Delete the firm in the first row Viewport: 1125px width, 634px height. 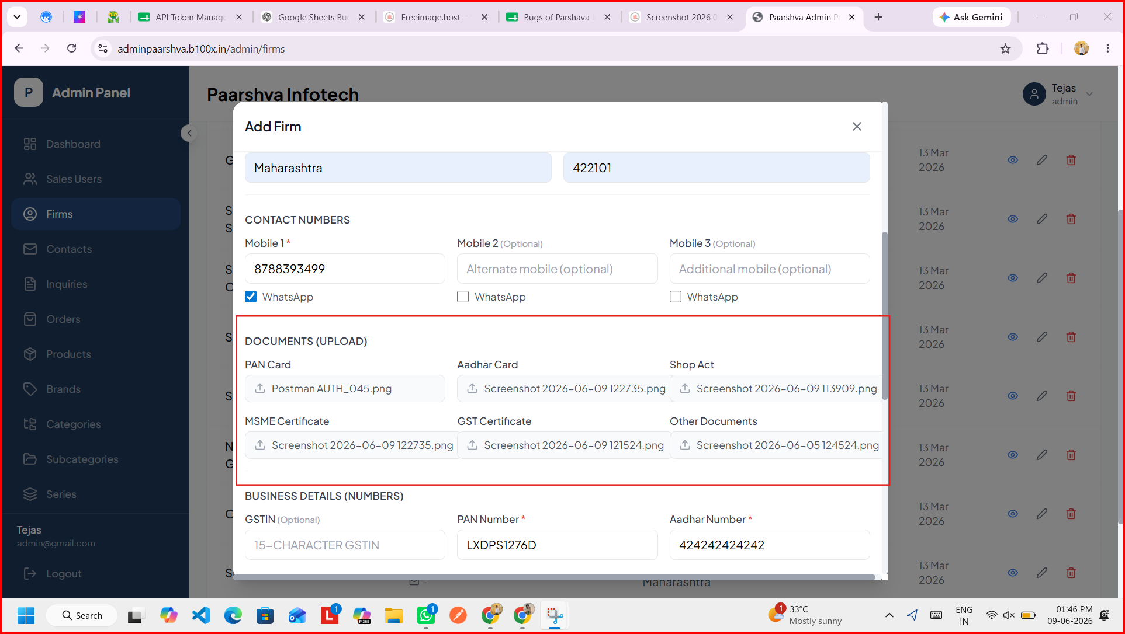[1071, 160]
